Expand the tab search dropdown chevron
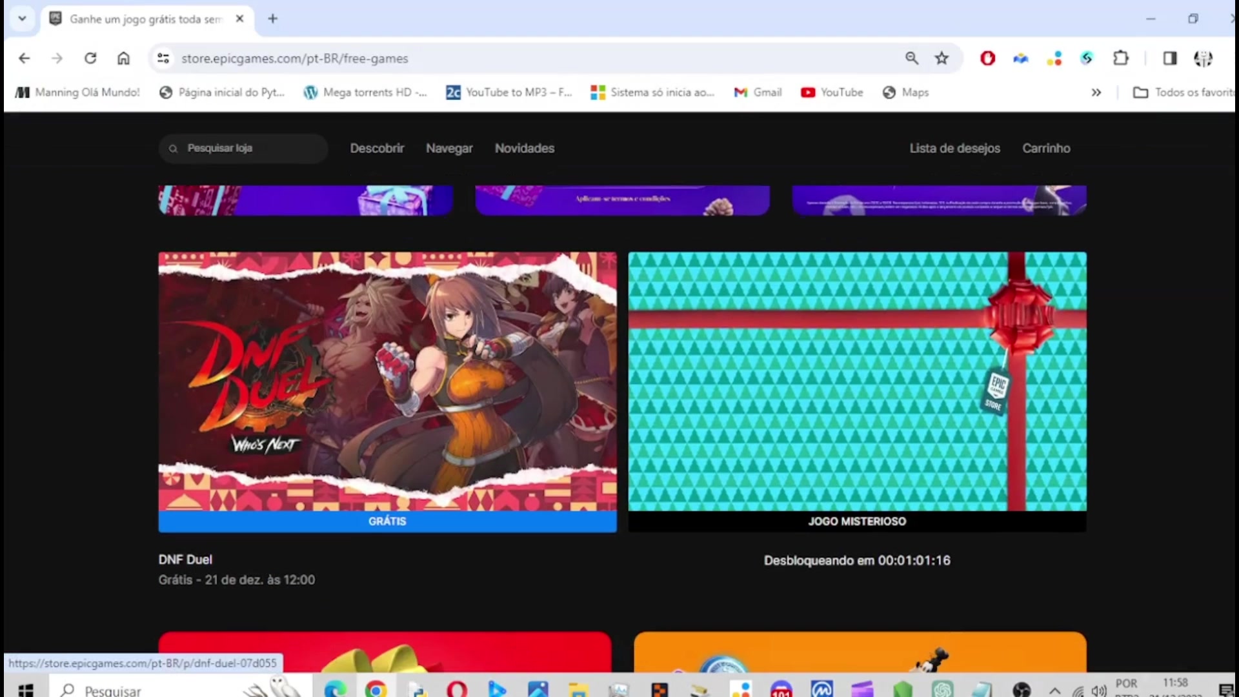Viewport: 1239px width, 697px height. click(23, 19)
